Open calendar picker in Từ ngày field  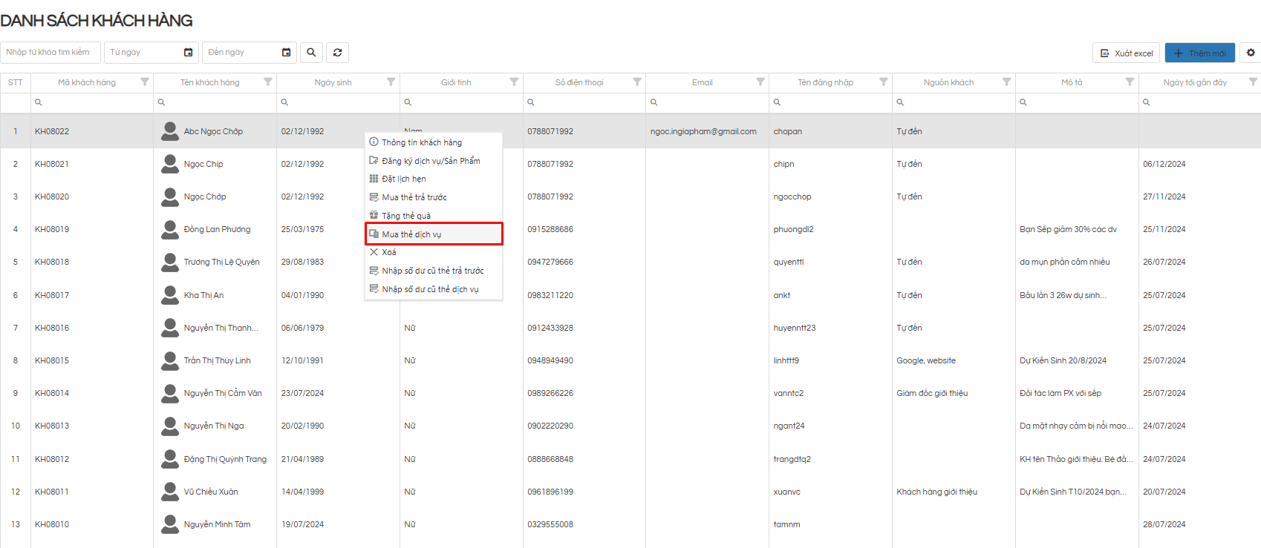click(188, 53)
